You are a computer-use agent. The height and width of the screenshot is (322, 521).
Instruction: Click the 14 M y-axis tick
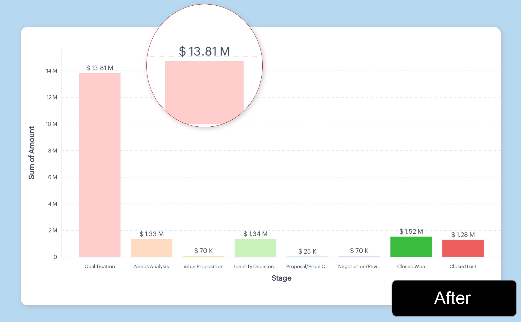point(51,71)
